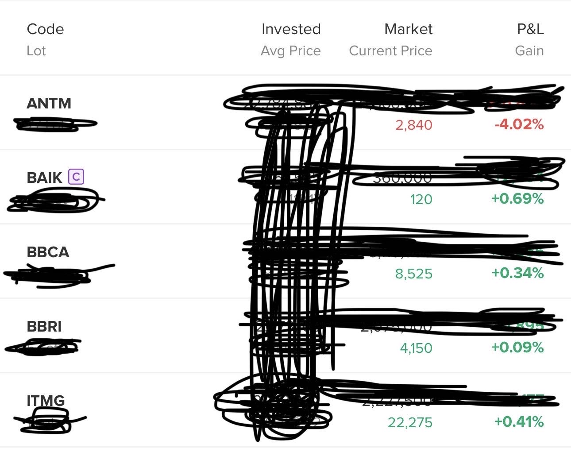Screen dimensions: 571x475
Task: Click ITMG's current price 22,275
Action: pyautogui.click(x=410, y=423)
